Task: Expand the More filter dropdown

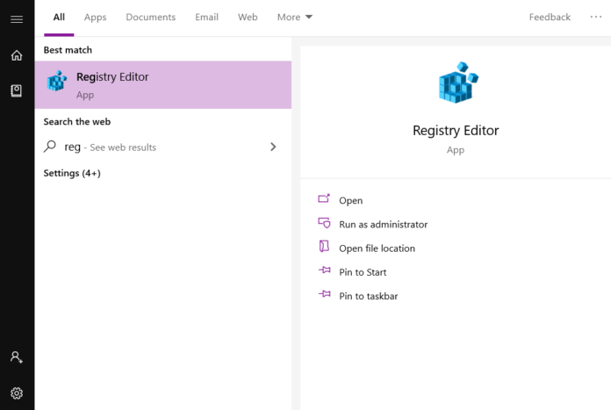Action: [294, 18]
